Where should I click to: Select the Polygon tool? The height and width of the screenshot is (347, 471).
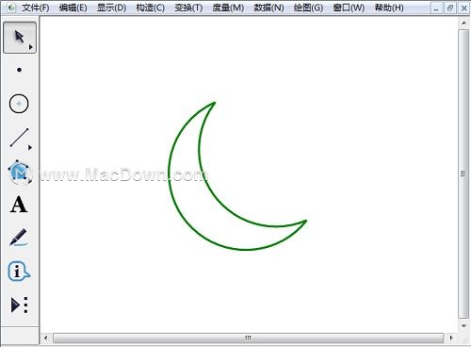point(20,172)
